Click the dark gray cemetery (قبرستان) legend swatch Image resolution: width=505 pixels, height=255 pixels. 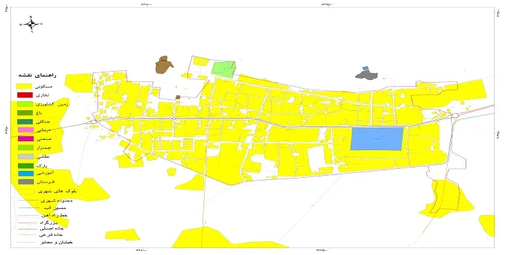coord(26,182)
